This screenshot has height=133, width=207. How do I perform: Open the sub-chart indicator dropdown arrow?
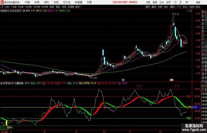click(1, 83)
